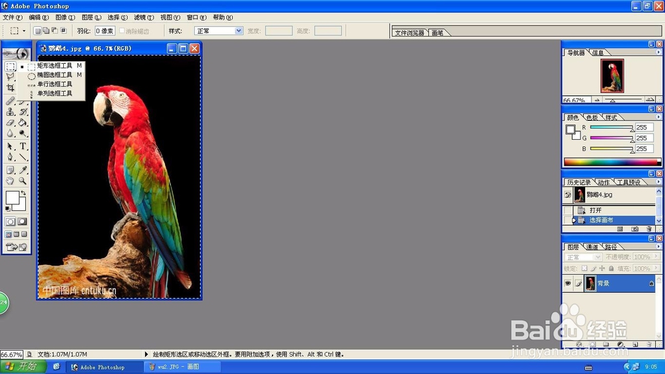Open the History panel options menu arrow
The width and height of the screenshot is (665, 374).
[x=658, y=182]
